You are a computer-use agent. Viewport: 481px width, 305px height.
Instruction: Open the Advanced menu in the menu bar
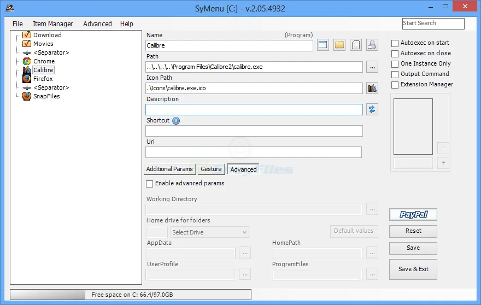pos(97,24)
